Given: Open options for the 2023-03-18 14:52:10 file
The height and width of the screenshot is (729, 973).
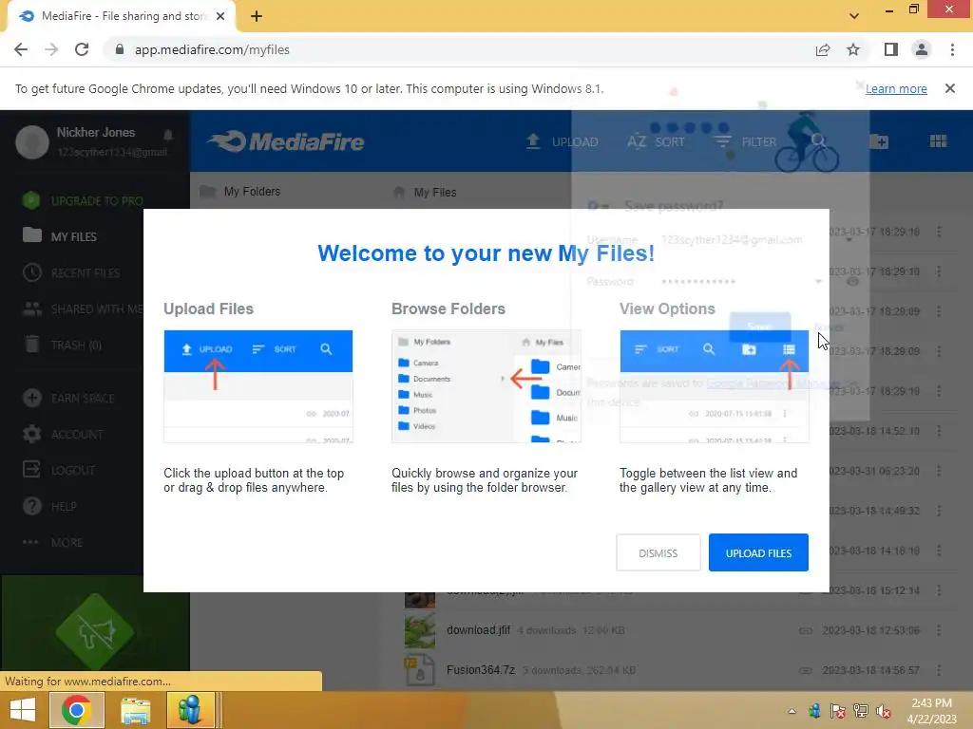Looking at the screenshot, I should pyautogui.click(x=939, y=431).
